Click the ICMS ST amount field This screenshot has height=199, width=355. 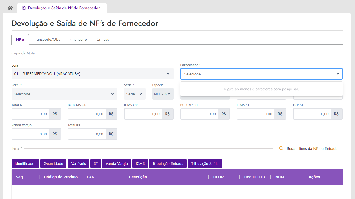256,114
